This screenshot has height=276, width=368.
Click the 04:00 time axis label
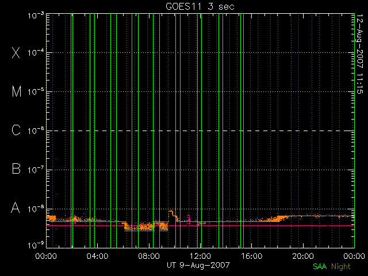[x=97, y=256]
